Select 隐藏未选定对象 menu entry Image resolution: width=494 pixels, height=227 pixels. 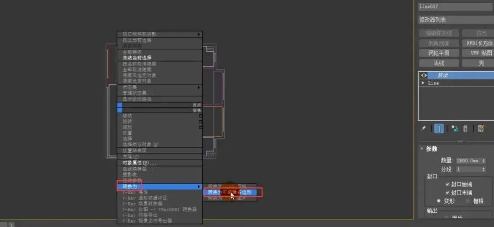[160, 75]
